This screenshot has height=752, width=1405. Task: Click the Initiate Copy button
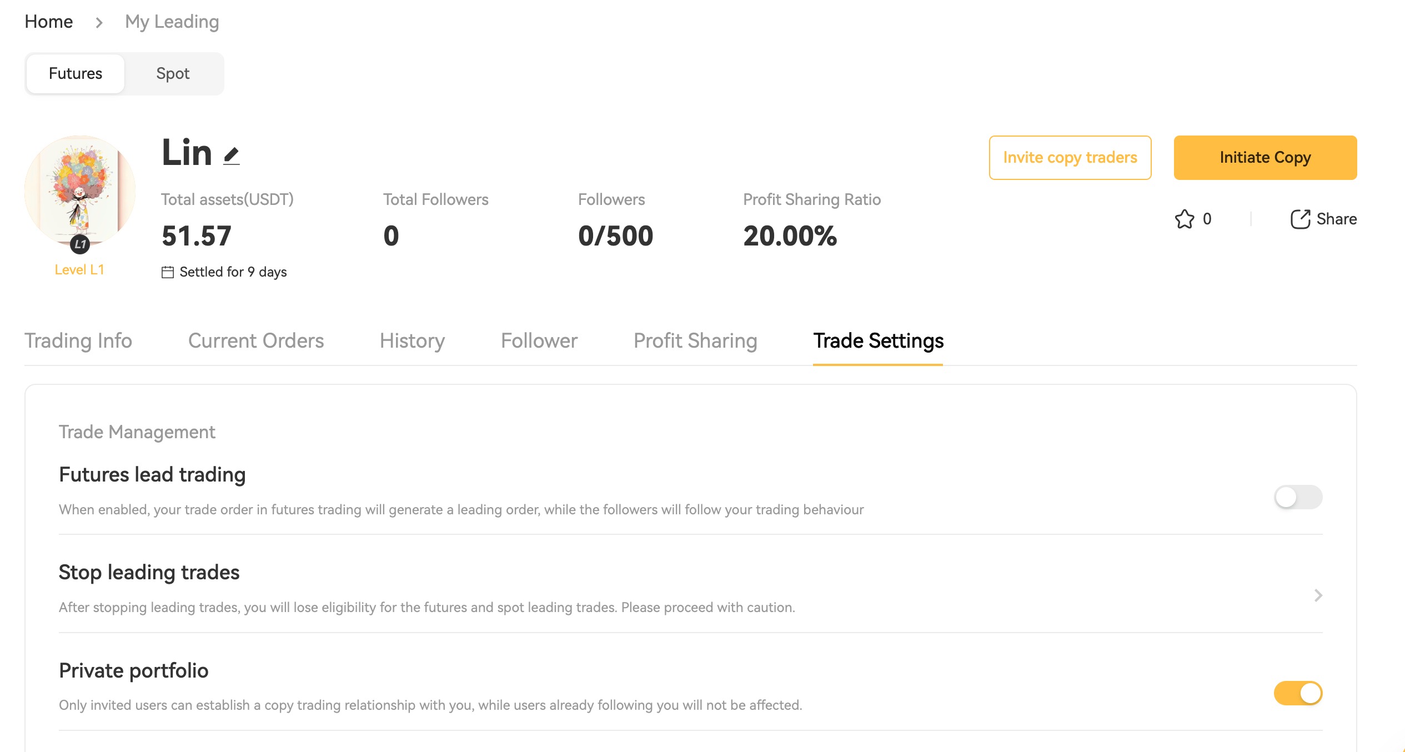pos(1265,158)
